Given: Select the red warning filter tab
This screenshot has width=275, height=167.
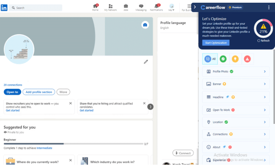Looking at the screenshot, I should [x=247, y=59].
